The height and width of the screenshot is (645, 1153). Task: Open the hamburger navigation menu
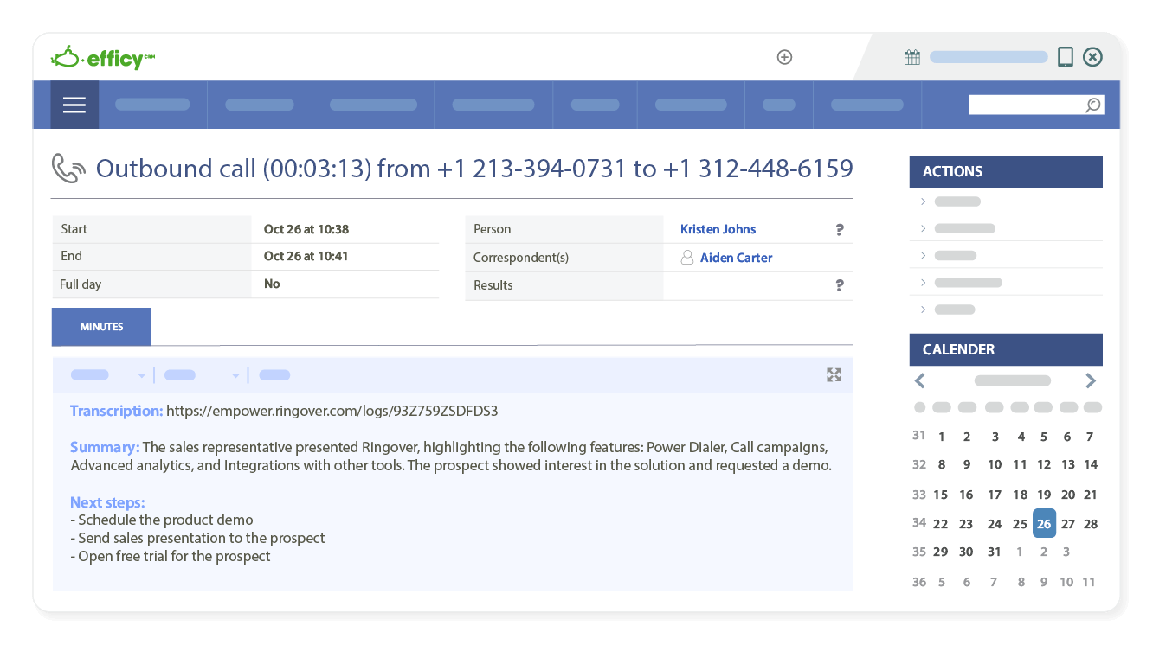click(x=74, y=104)
